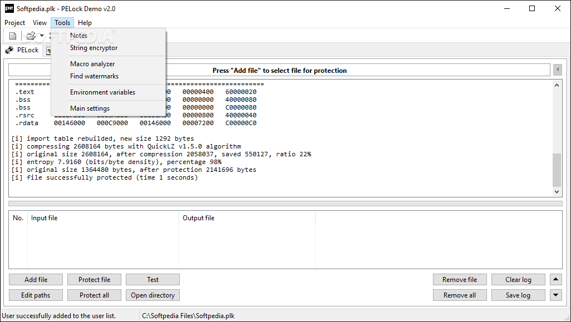Click the Edit paths button
571x322 pixels.
click(x=36, y=295)
